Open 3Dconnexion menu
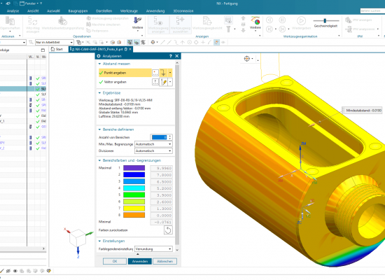Screen dimensions: 385x280 point(183,10)
